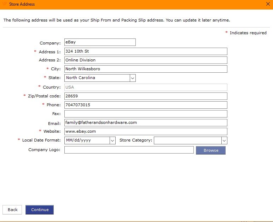Click the Zip/Postal code field
Image resolution: width=273 pixels, height=222 pixels.
(146, 96)
